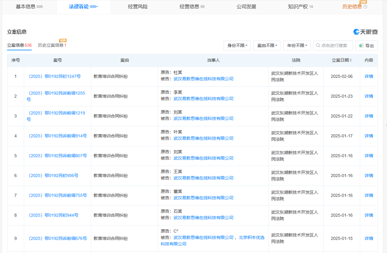The image size is (387, 253).
Task: Open case (2025)鄂0192民诉前调1255号
Action: (x=56, y=96)
